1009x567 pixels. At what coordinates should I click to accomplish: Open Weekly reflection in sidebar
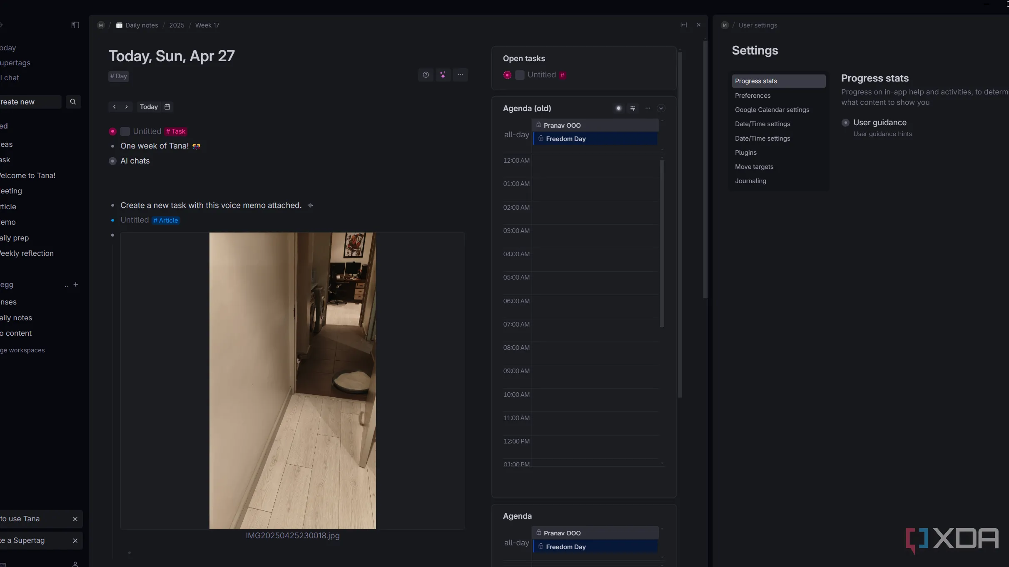point(27,253)
